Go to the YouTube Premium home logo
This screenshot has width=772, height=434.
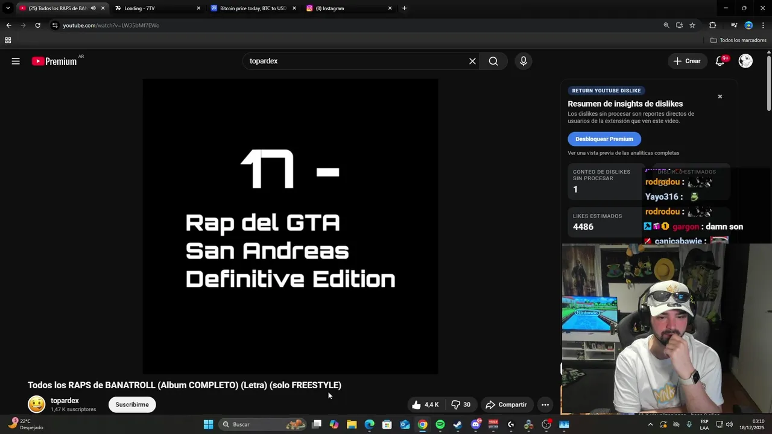coord(54,61)
